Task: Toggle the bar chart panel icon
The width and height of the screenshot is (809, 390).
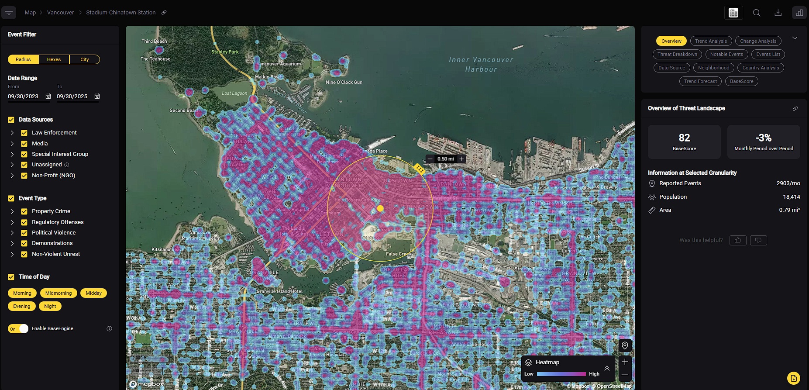Action: 799,13
